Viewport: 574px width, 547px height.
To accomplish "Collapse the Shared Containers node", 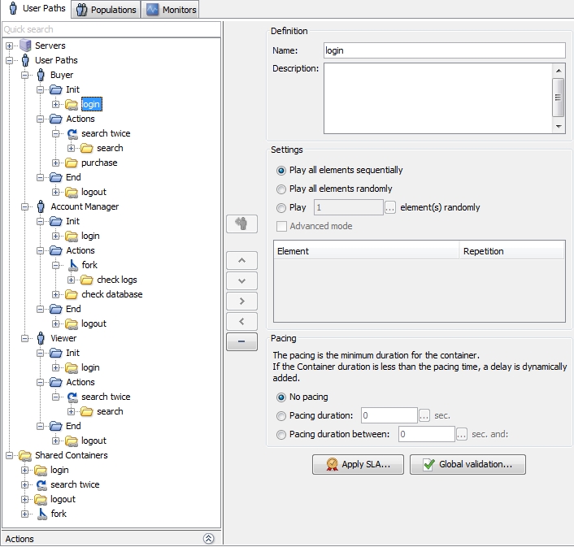I will coord(9,455).
